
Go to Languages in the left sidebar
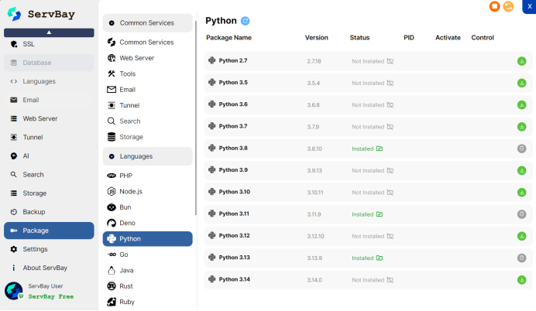[x=49, y=81]
